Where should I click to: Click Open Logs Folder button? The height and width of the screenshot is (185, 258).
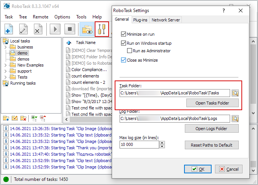pyautogui.click(x=212, y=129)
